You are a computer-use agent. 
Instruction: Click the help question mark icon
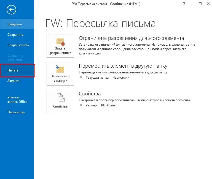pos(184,4)
